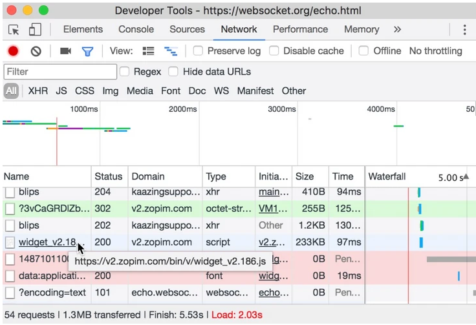Switch to the Memory tab
This screenshot has height=325, width=476.
pyautogui.click(x=362, y=30)
